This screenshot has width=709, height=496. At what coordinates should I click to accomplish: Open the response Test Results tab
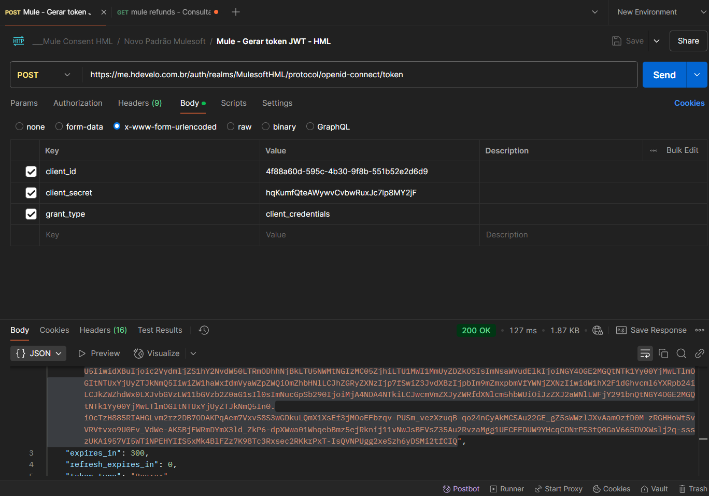pos(160,330)
